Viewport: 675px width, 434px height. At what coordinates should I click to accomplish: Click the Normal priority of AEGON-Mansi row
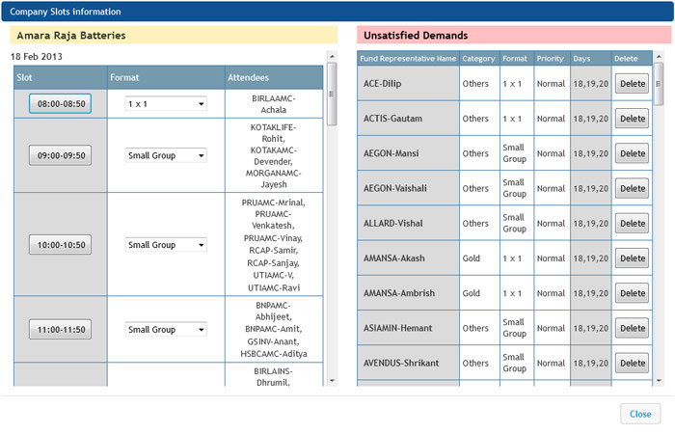(x=551, y=153)
